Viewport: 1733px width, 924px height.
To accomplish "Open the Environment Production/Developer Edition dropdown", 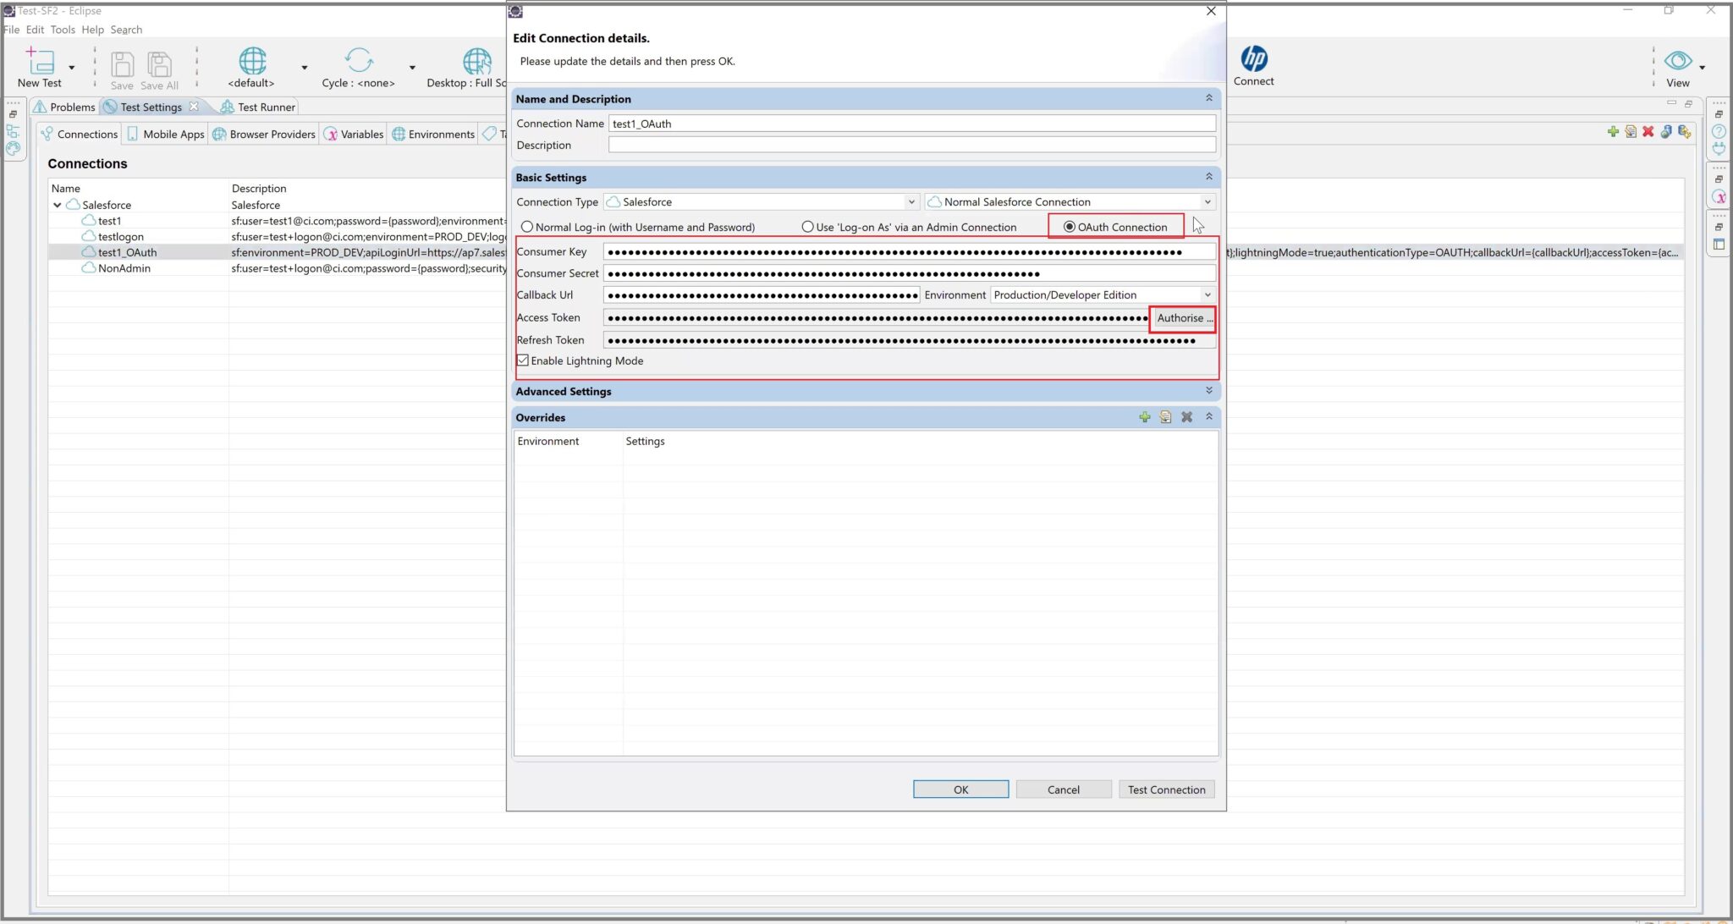I will point(1208,294).
